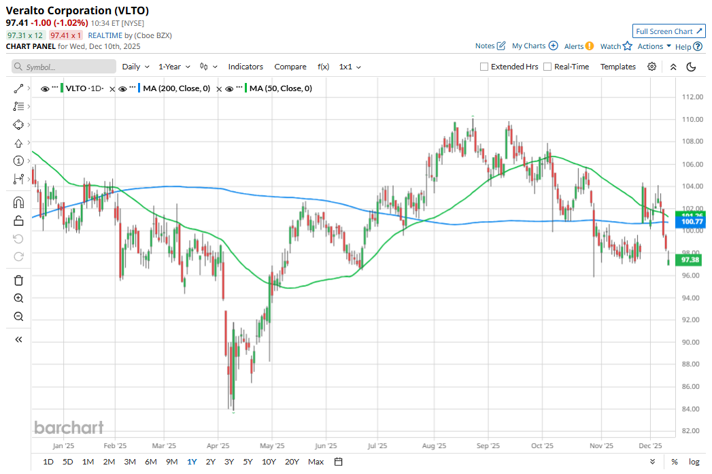Image resolution: width=712 pixels, height=474 pixels.
Task: Open MA 200 options ellipsis menu
Action: point(133,88)
